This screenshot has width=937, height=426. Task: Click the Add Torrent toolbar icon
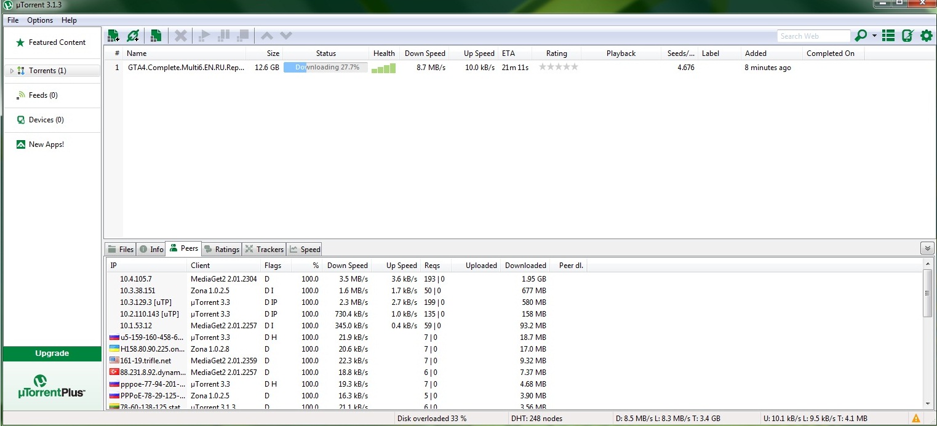click(113, 36)
